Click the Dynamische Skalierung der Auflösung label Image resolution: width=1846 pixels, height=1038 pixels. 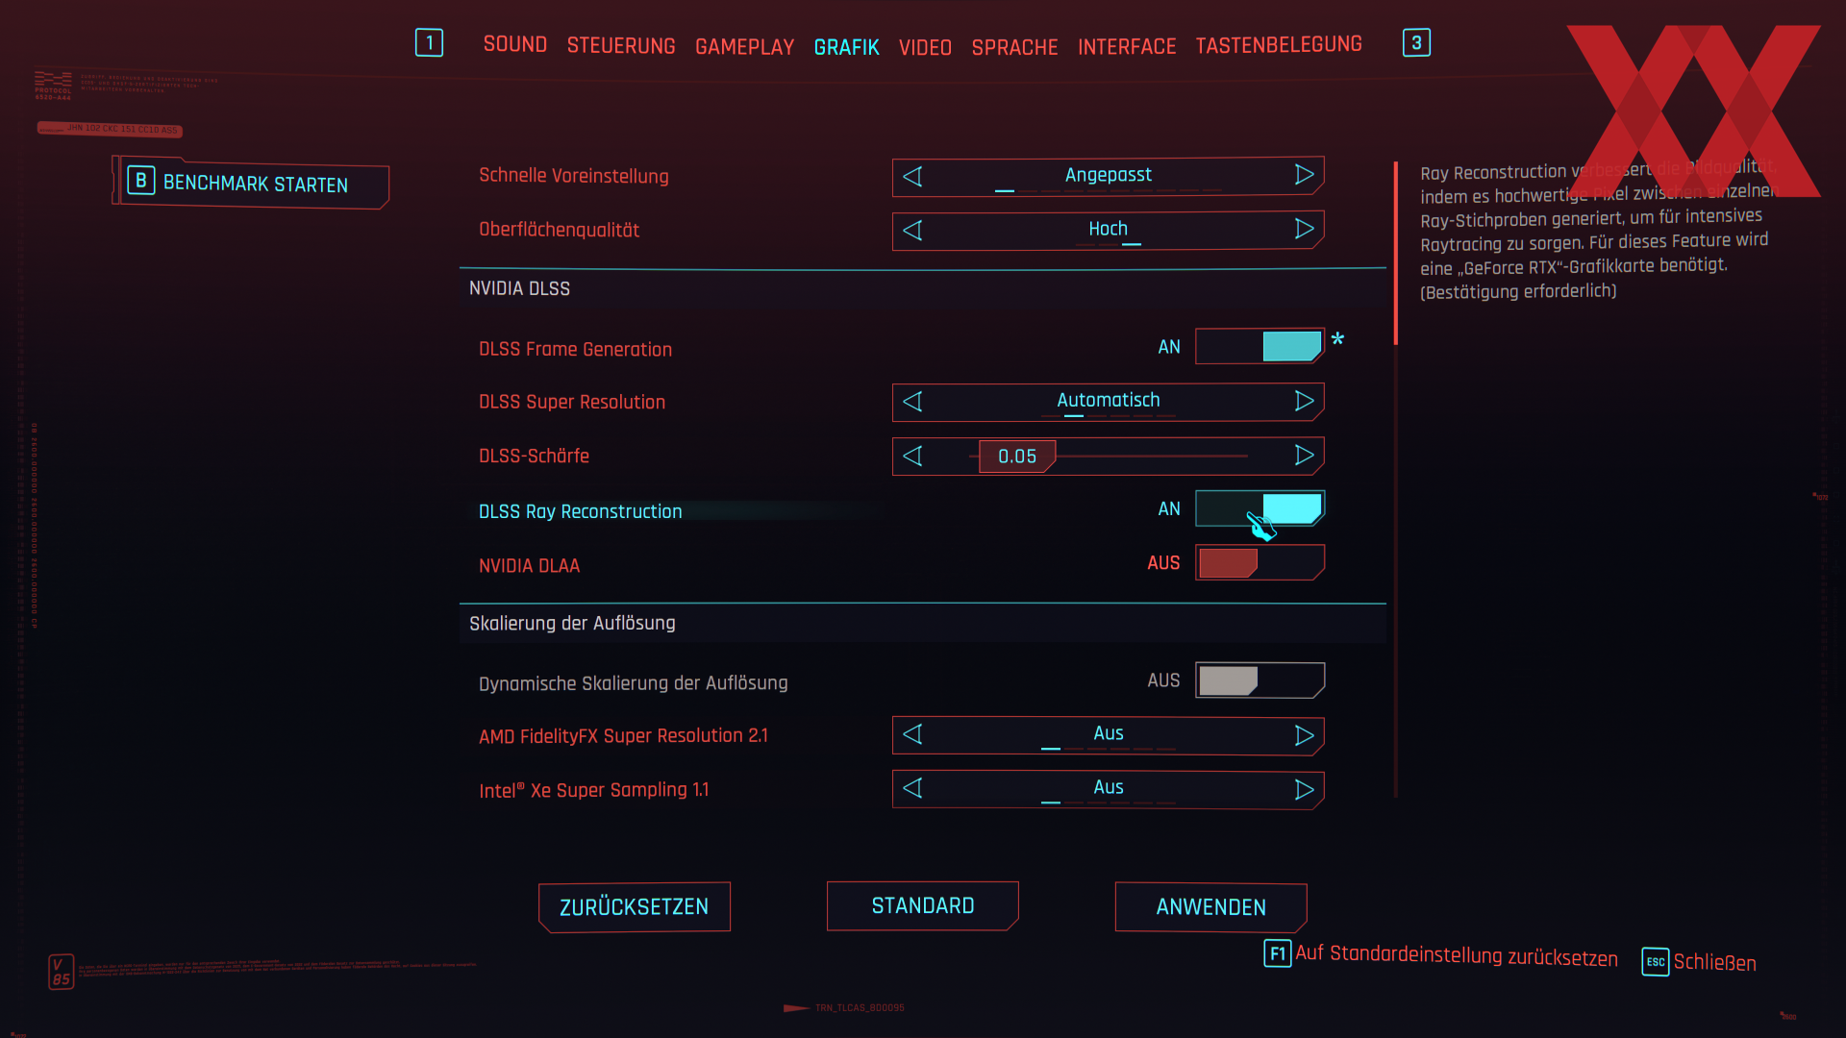click(x=634, y=682)
